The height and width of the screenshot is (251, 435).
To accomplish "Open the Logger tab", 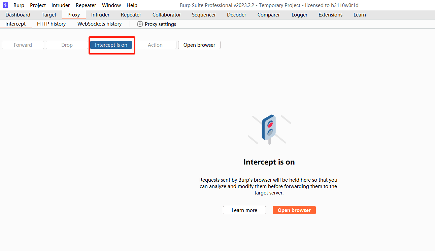I will [x=300, y=15].
